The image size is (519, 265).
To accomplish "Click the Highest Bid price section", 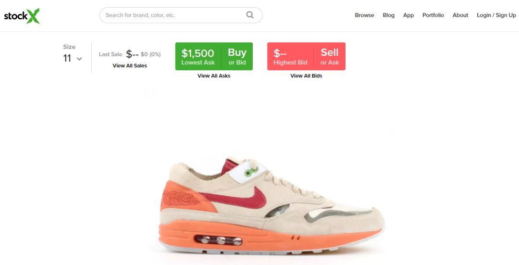I will click(290, 56).
